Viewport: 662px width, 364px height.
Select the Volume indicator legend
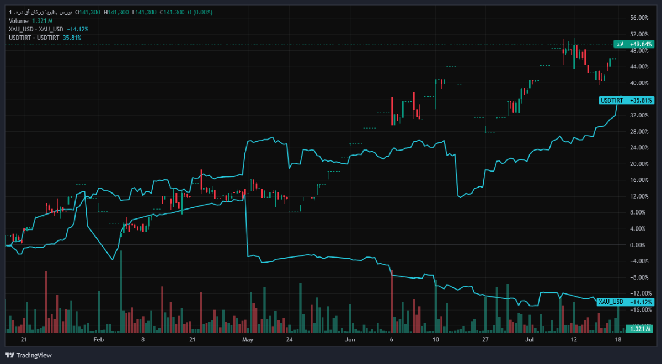pos(28,20)
